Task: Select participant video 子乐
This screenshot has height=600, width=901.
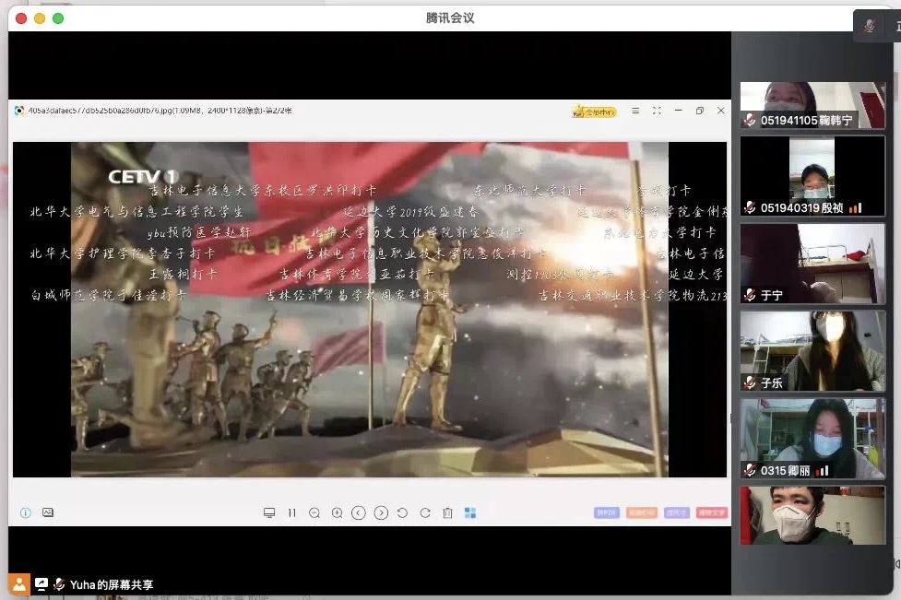Action: 812,351
